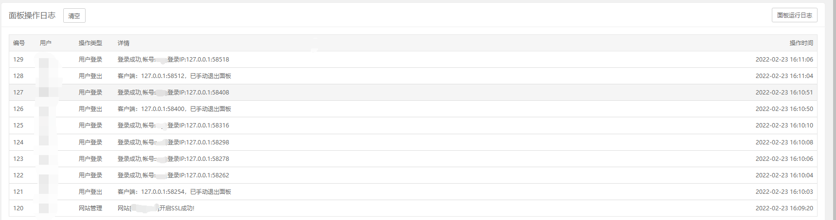This screenshot has width=836, height=220.
Task: Click the 操作类型 column header
Action: [x=90, y=43]
